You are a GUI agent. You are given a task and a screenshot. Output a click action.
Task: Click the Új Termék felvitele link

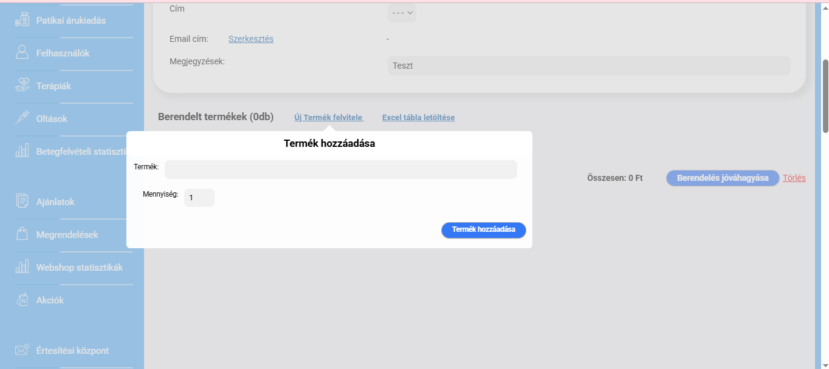pos(328,117)
